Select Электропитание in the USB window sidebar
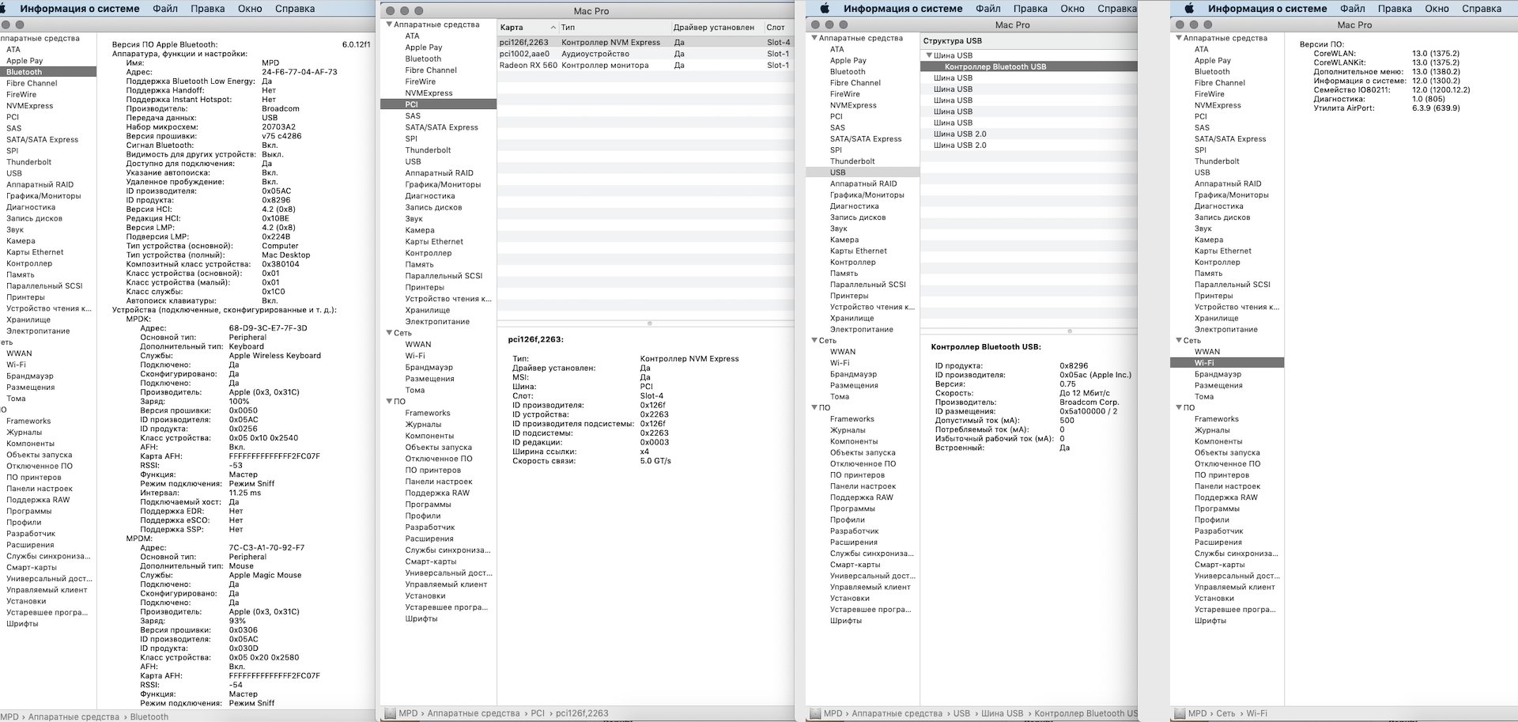 pyautogui.click(x=862, y=330)
